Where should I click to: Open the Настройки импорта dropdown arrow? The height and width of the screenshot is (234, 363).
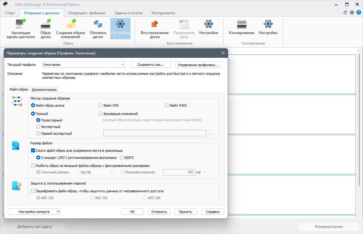pyautogui.click(x=59, y=212)
